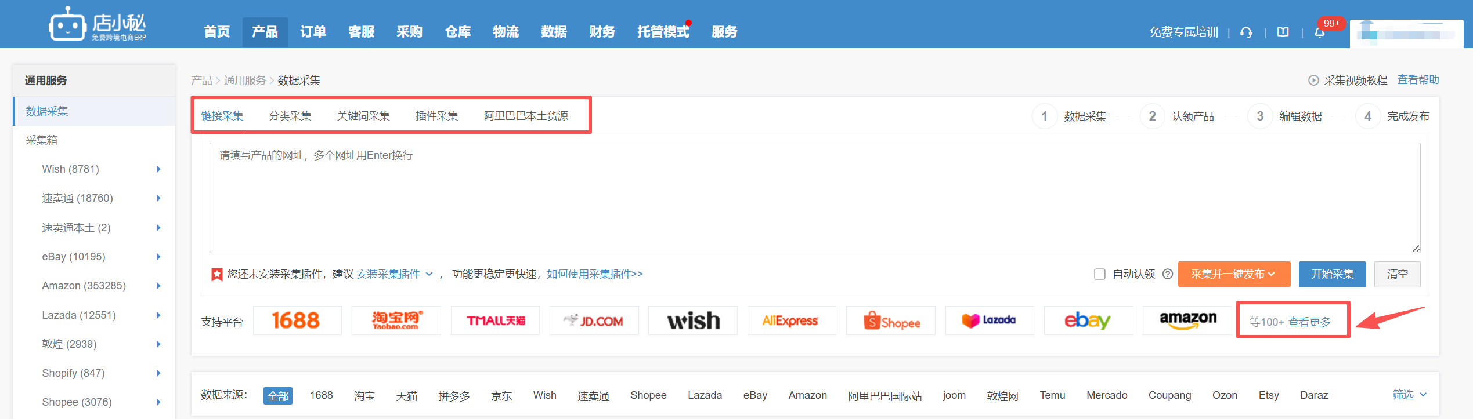The width and height of the screenshot is (1473, 419).
Task: Open the 如何使用采集插件>> link
Action: (595, 274)
